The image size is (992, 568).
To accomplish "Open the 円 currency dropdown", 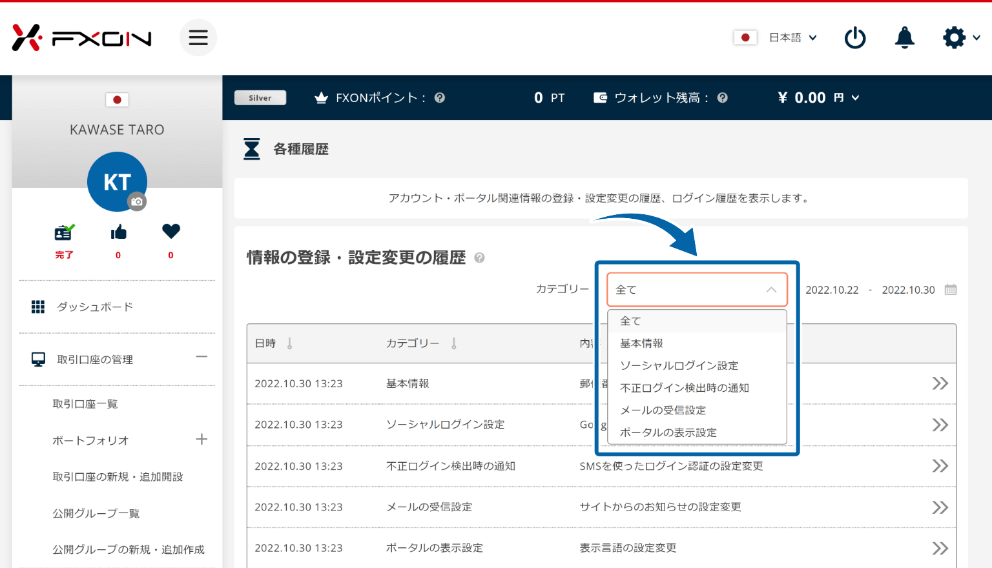I will [847, 97].
